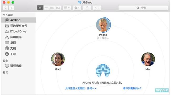Viewport: 171px width, 95px height.
Task: Switch to icon view
Action: pyautogui.click(x=40, y=8)
